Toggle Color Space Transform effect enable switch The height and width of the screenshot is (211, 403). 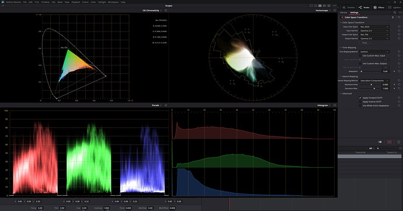[x=342, y=17]
